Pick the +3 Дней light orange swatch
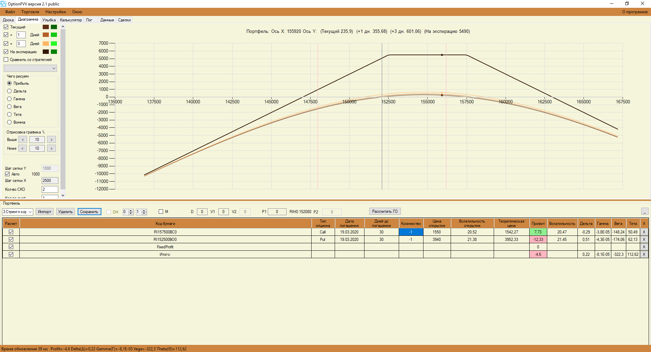Image resolution: width=651 pixels, height=352 pixels. click(x=46, y=44)
